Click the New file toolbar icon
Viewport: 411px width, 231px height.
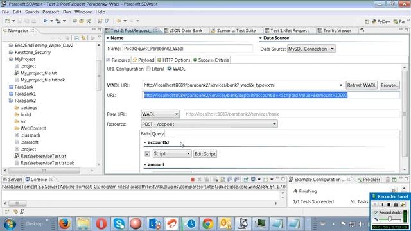(7, 21)
